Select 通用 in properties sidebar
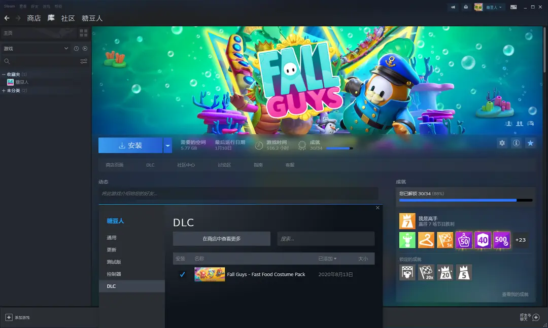The height and width of the screenshot is (328, 548). (x=132, y=238)
